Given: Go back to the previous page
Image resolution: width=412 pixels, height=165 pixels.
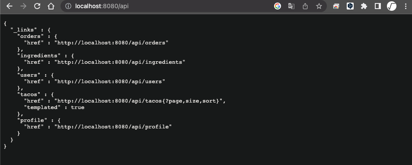Looking at the screenshot, I should [10, 6].
